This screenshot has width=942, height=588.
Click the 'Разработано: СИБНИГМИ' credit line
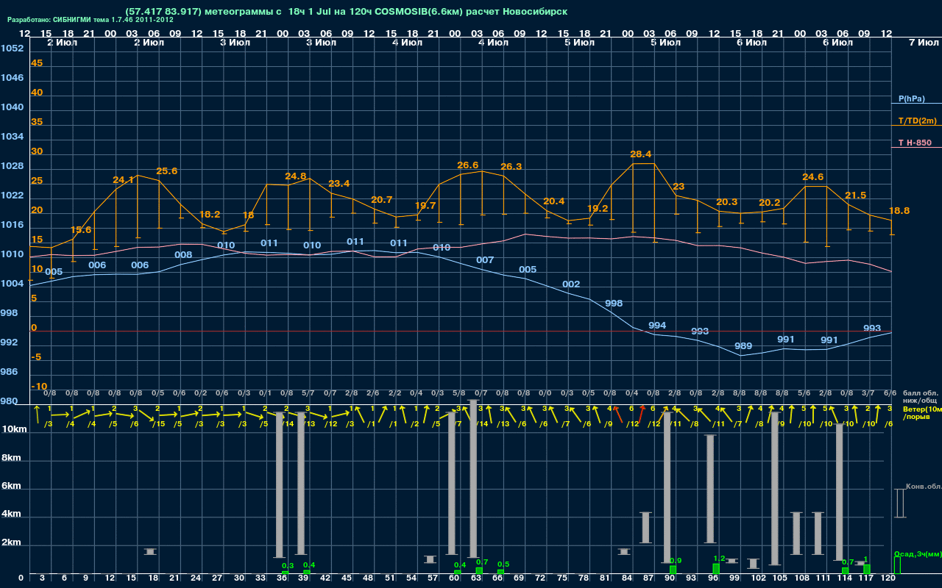91,20
